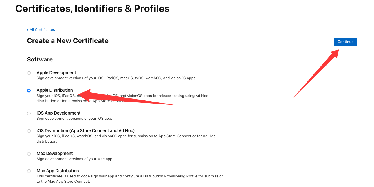374x187 pixels.
Task: Click the "iOS App Development" label text
Action: click(x=58, y=113)
